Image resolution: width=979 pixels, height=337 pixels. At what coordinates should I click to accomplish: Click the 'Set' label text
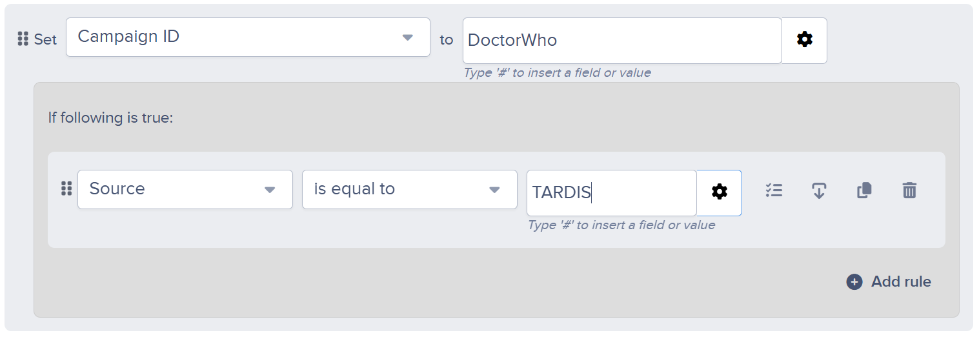[x=45, y=39]
